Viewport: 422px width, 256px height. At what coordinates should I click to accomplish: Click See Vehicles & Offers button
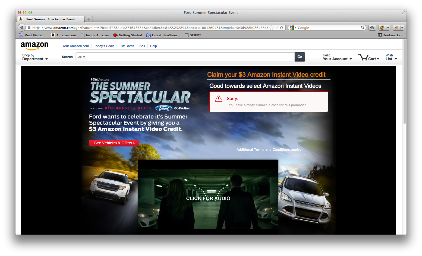pos(114,143)
